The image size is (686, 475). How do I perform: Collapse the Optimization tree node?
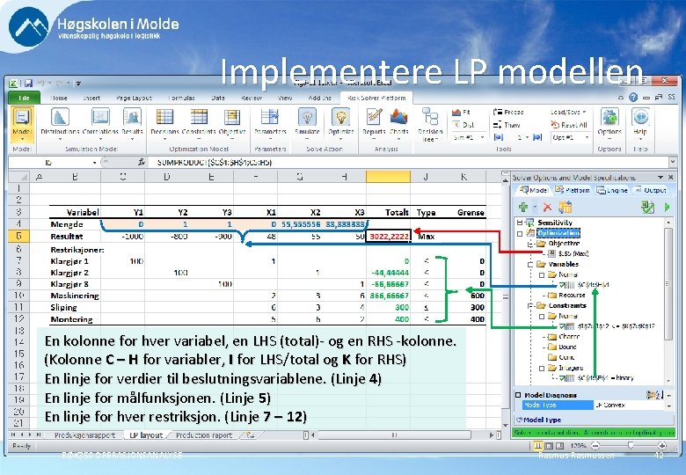pyautogui.click(x=520, y=233)
